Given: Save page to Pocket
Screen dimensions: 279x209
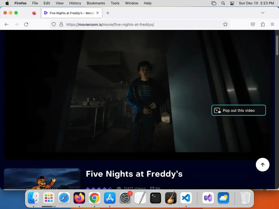Looking at the screenshot, I should coord(253,24).
